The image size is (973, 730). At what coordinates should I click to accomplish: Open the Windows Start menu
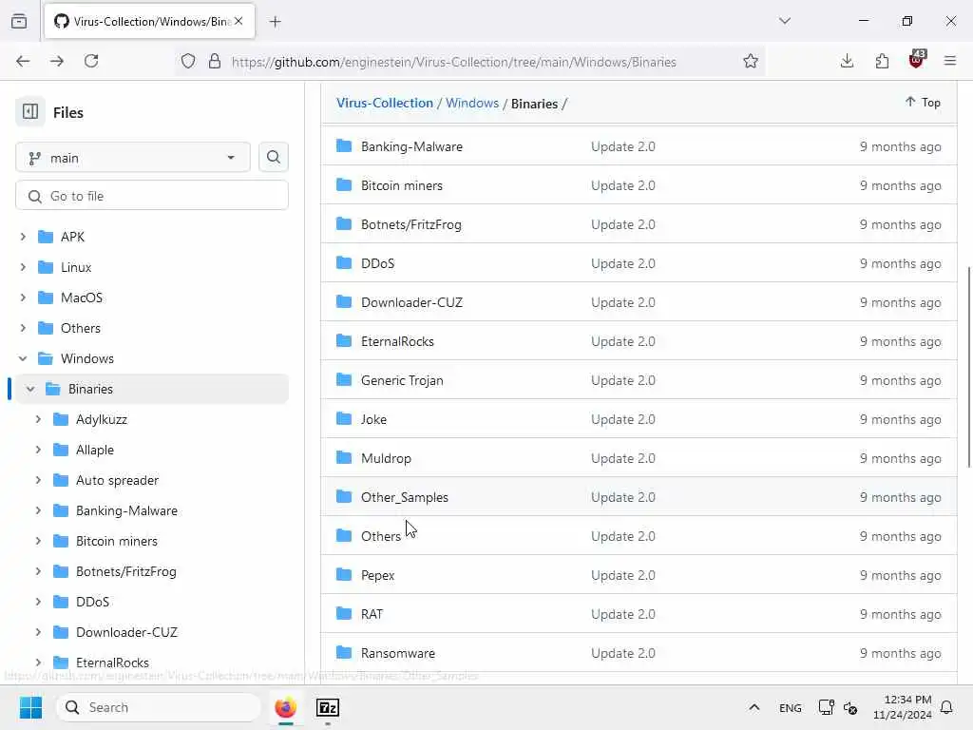click(30, 707)
